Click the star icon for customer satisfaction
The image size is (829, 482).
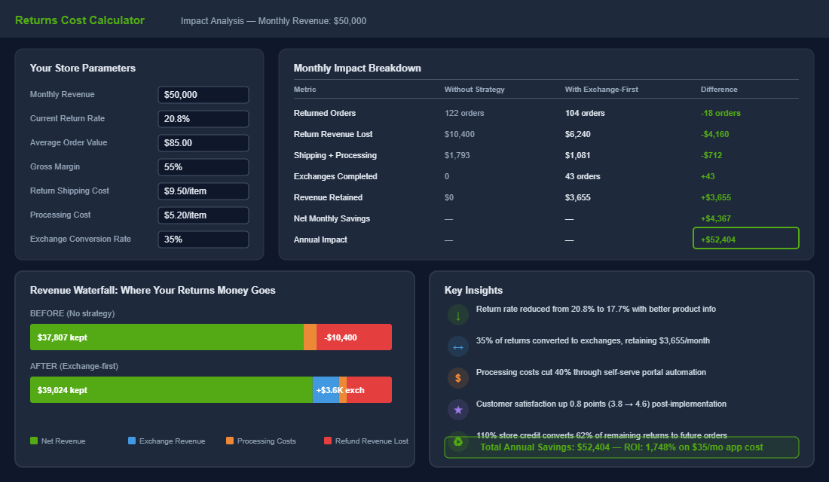pyautogui.click(x=458, y=410)
